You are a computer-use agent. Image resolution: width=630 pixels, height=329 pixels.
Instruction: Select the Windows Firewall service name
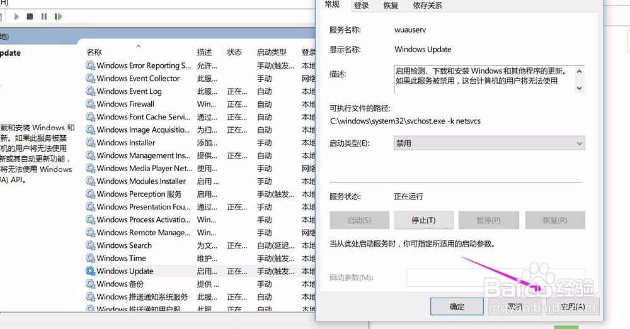point(125,104)
